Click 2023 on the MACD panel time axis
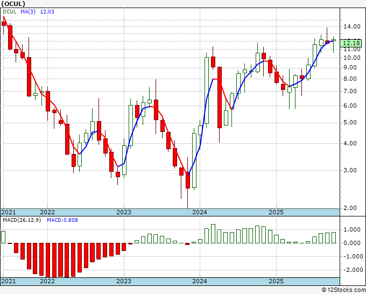Image resolution: width=366 pixels, height=294 pixels. [124, 281]
